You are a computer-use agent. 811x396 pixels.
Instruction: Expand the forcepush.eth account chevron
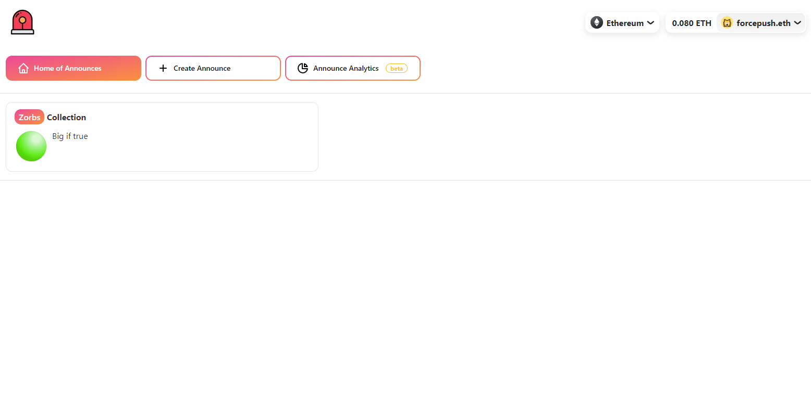[x=797, y=23]
